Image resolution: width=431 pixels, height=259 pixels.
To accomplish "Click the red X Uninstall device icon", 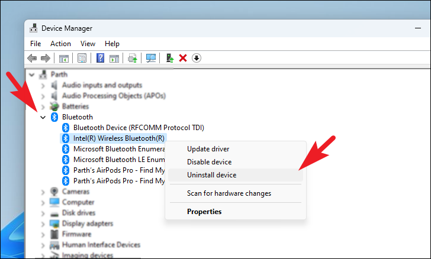I will [183, 58].
